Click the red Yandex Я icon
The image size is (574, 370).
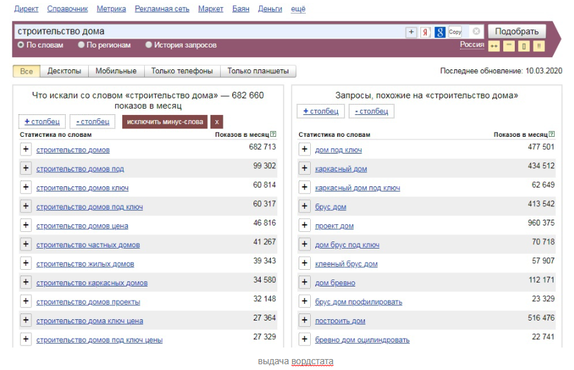(x=425, y=32)
